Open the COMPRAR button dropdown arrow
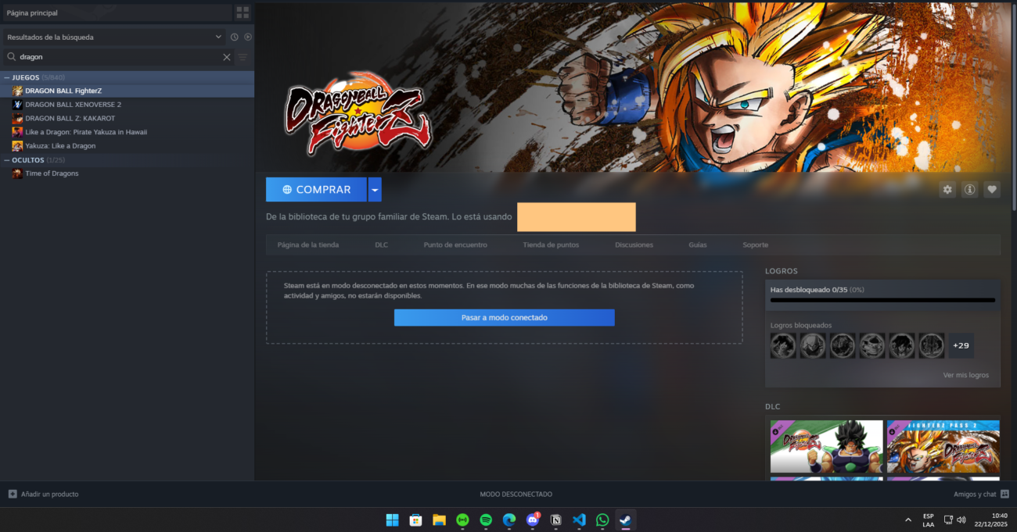 tap(375, 189)
